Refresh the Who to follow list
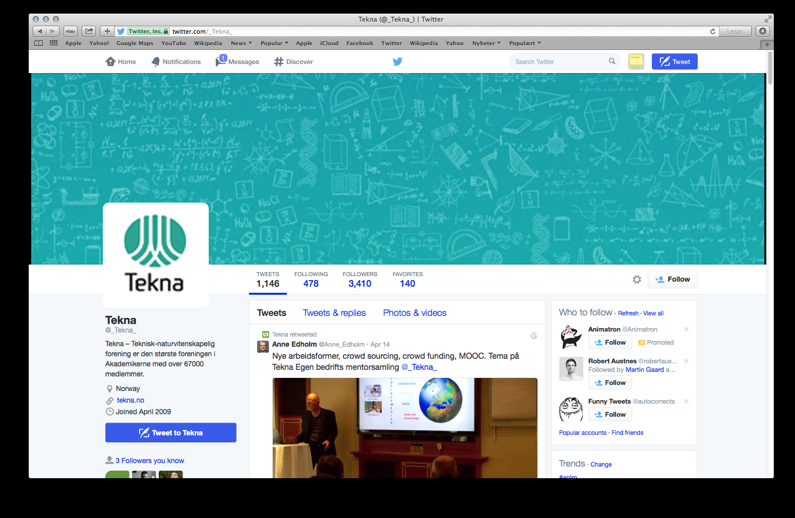The width and height of the screenshot is (795, 518). click(628, 313)
